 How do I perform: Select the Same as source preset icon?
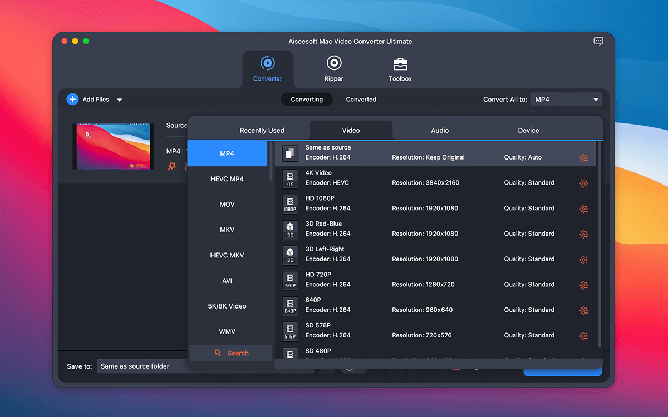click(290, 153)
